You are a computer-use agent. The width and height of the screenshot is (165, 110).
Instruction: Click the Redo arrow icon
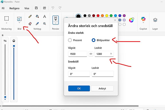[x=60, y=8]
